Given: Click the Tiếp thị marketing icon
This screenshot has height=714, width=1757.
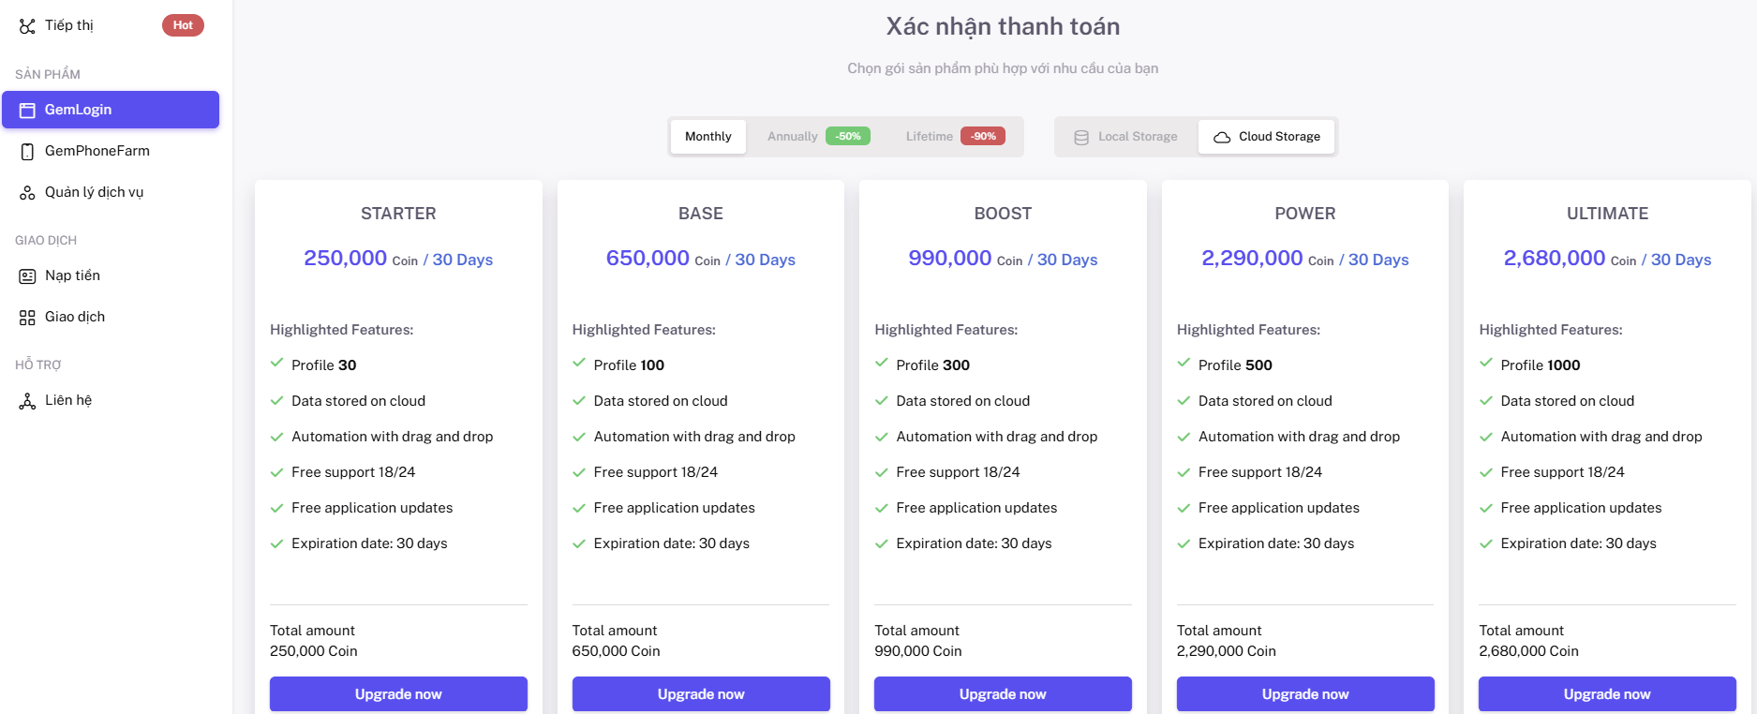Looking at the screenshot, I should click(27, 26).
